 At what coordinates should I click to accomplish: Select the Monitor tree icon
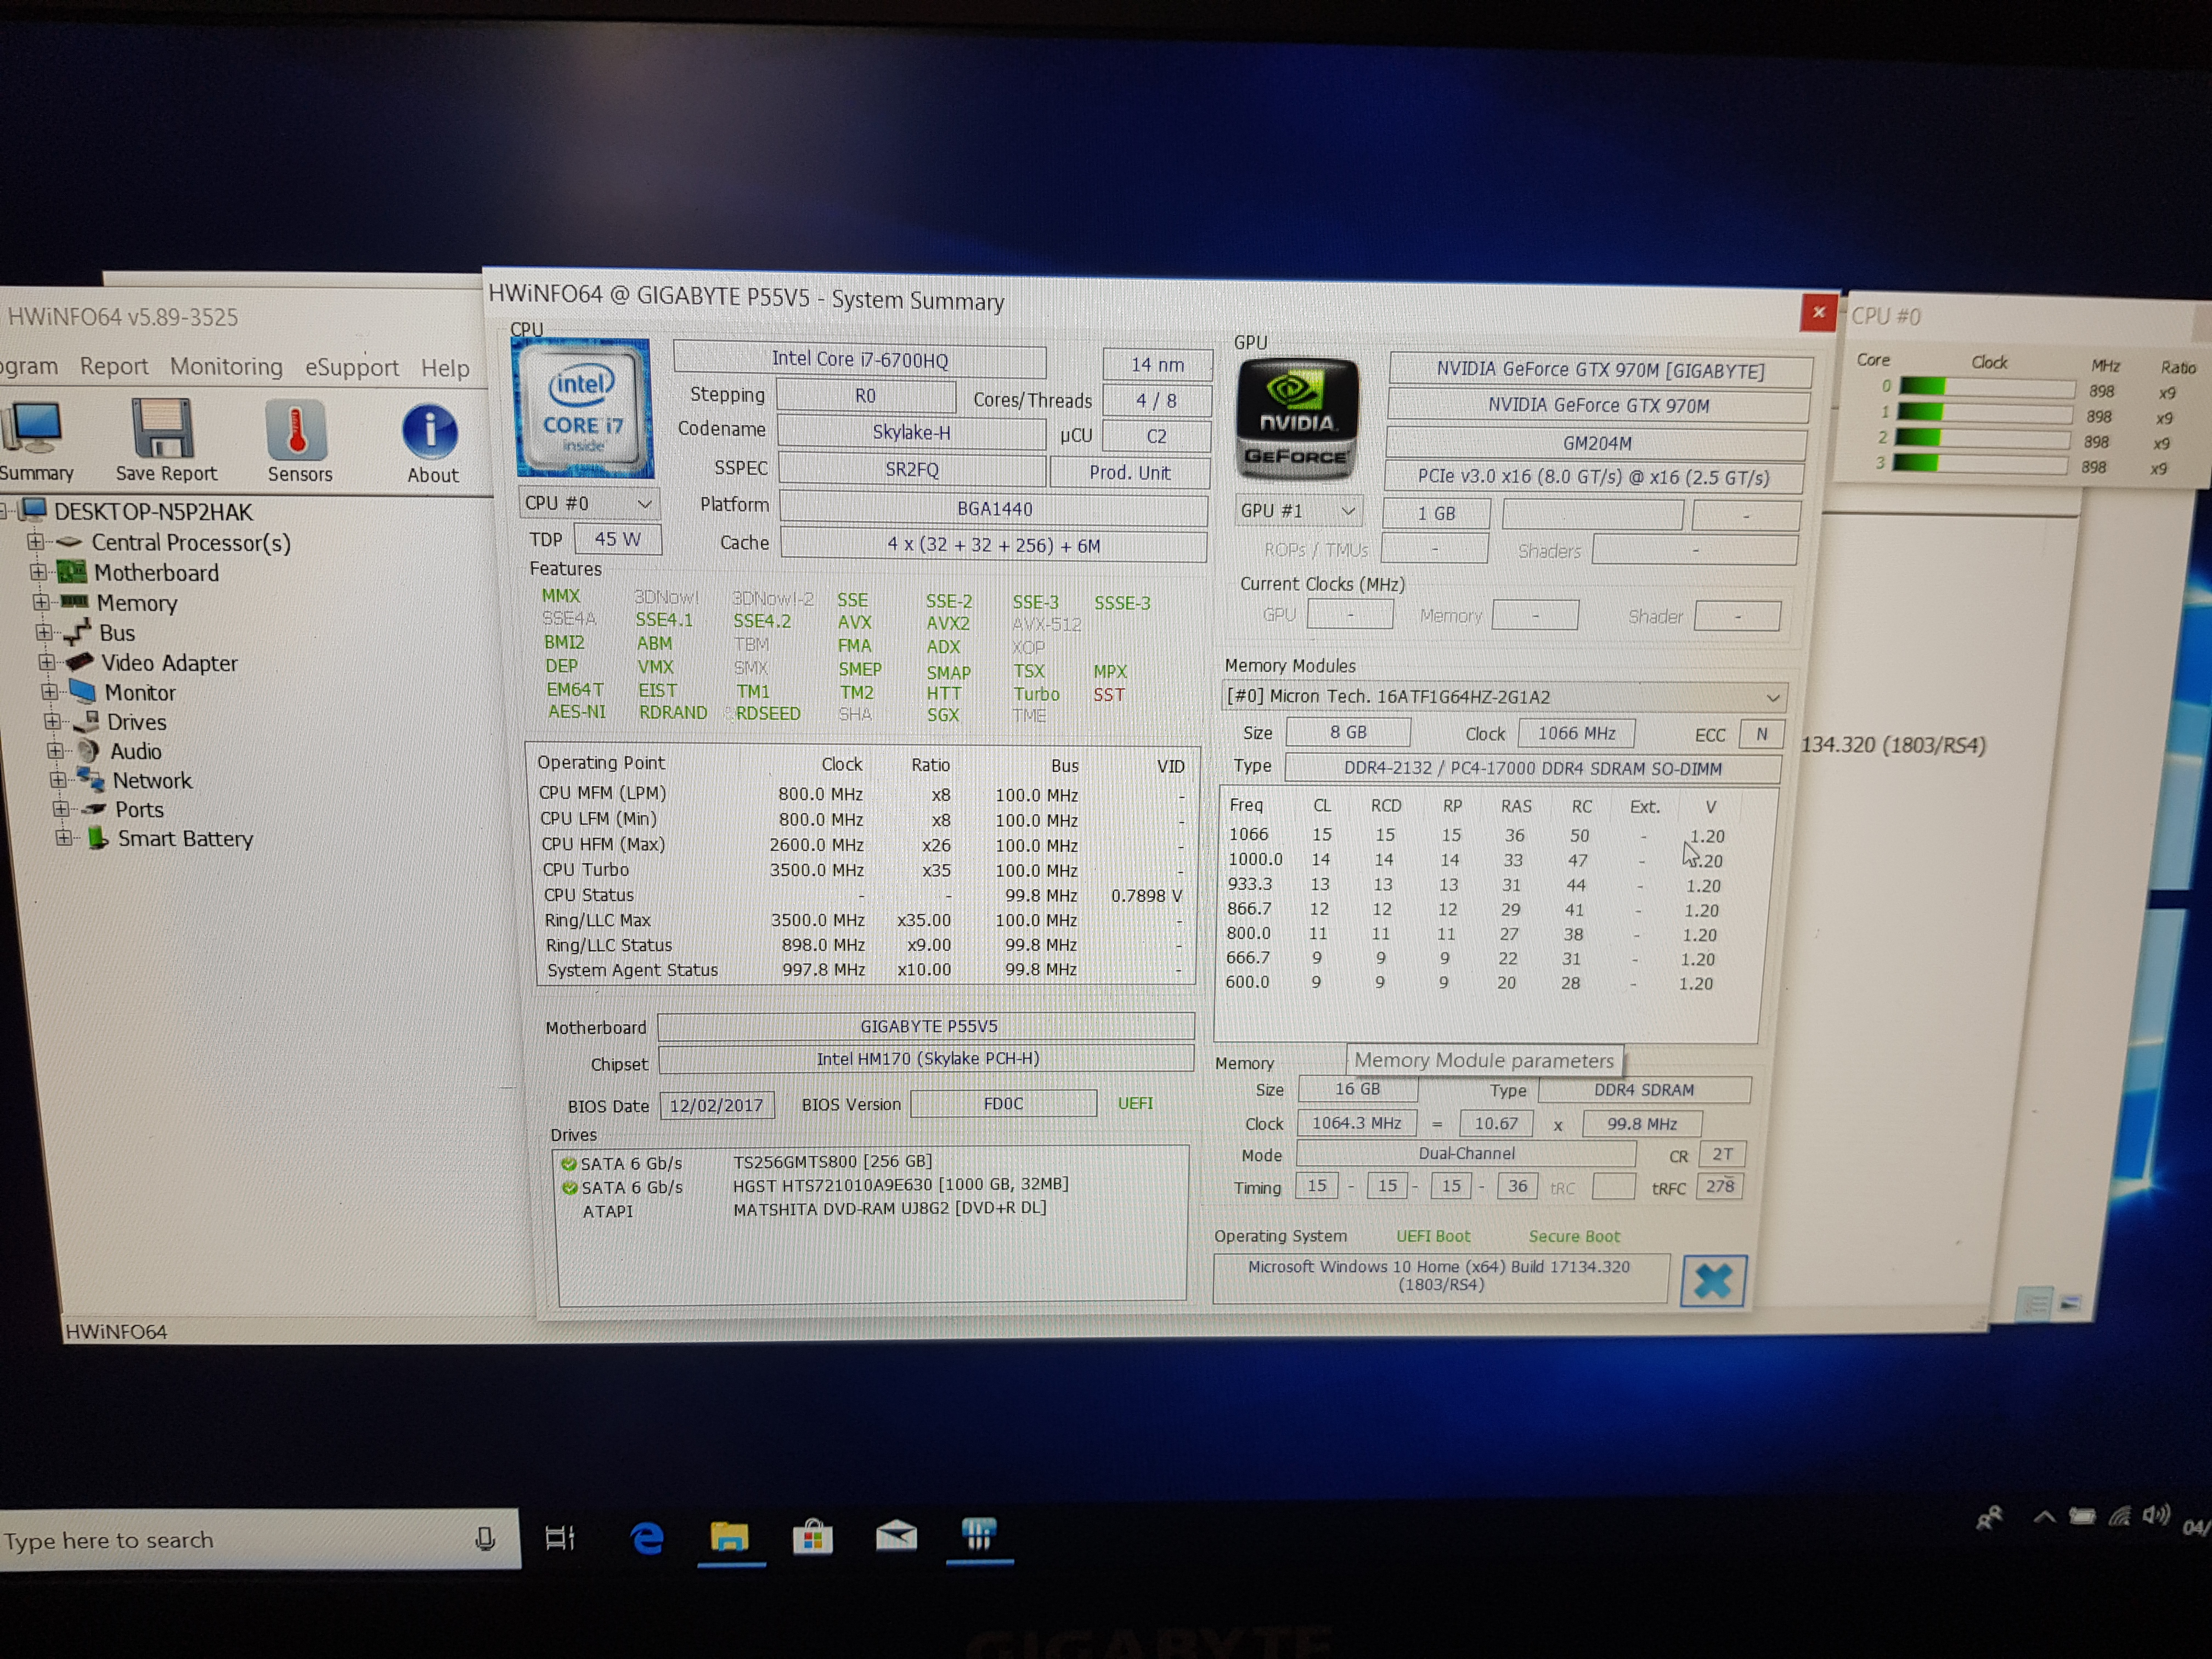coord(82,691)
